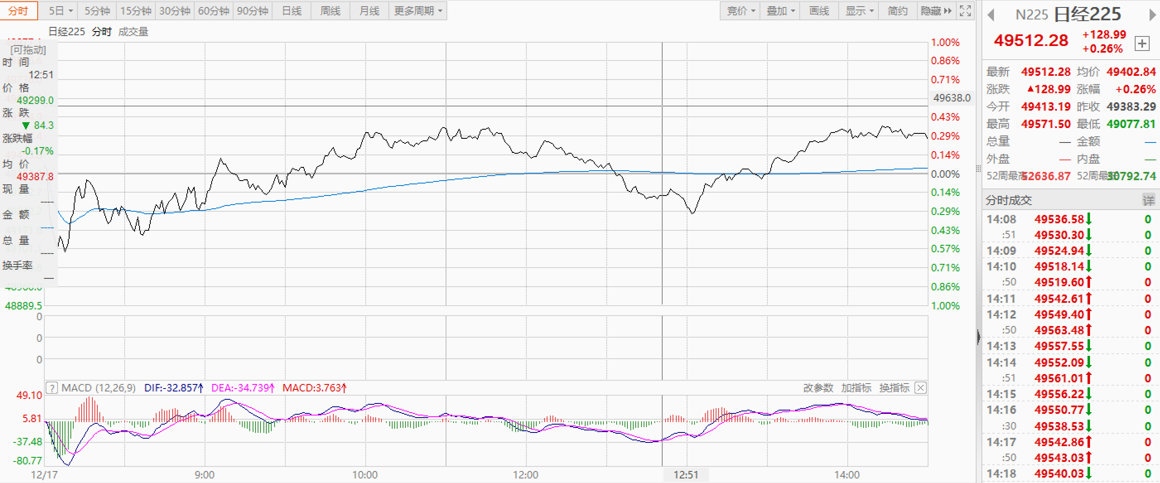The image size is (1160, 483).
Task: Close the MACD indicator panel
Action: (x=921, y=388)
